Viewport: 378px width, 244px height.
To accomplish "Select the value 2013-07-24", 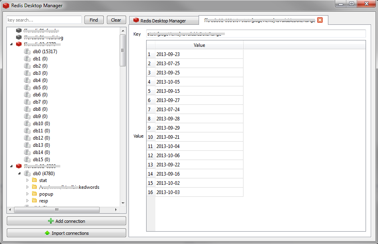I will (199, 109).
